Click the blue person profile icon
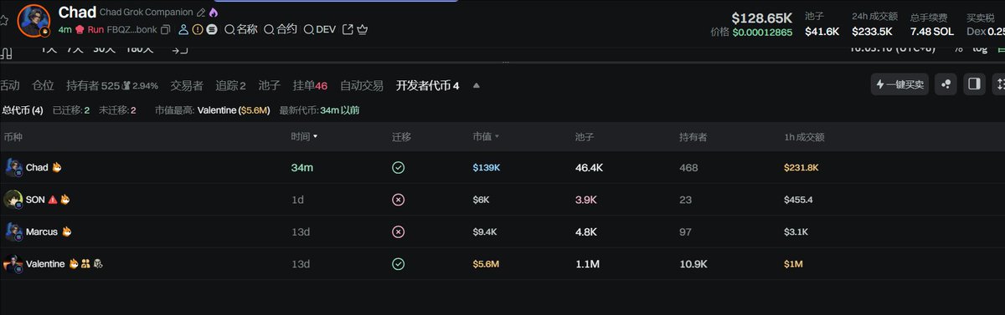The width and height of the screenshot is (1005, 315). click(183, 29)
